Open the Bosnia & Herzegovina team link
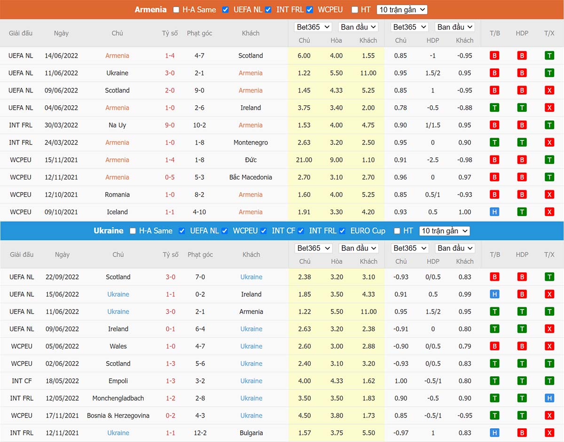Viewport: 564px width, 442px height. pos(118,416)
